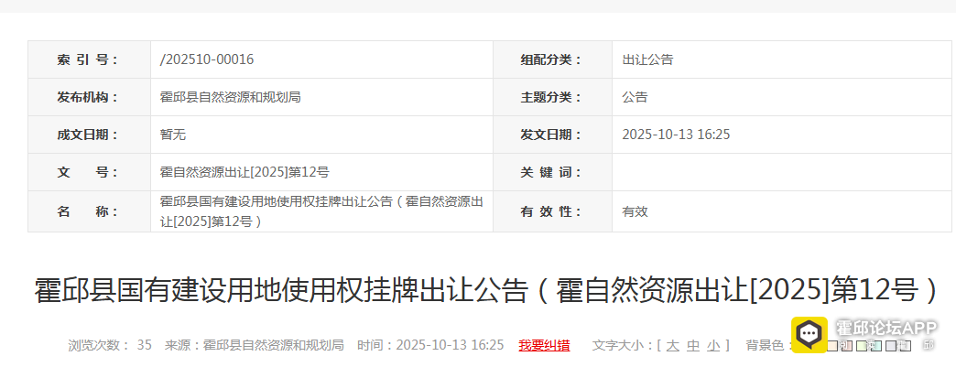Select index number /202510-00016 value
The height and width of the screenshot is (367, 956).
coord(207,59)
